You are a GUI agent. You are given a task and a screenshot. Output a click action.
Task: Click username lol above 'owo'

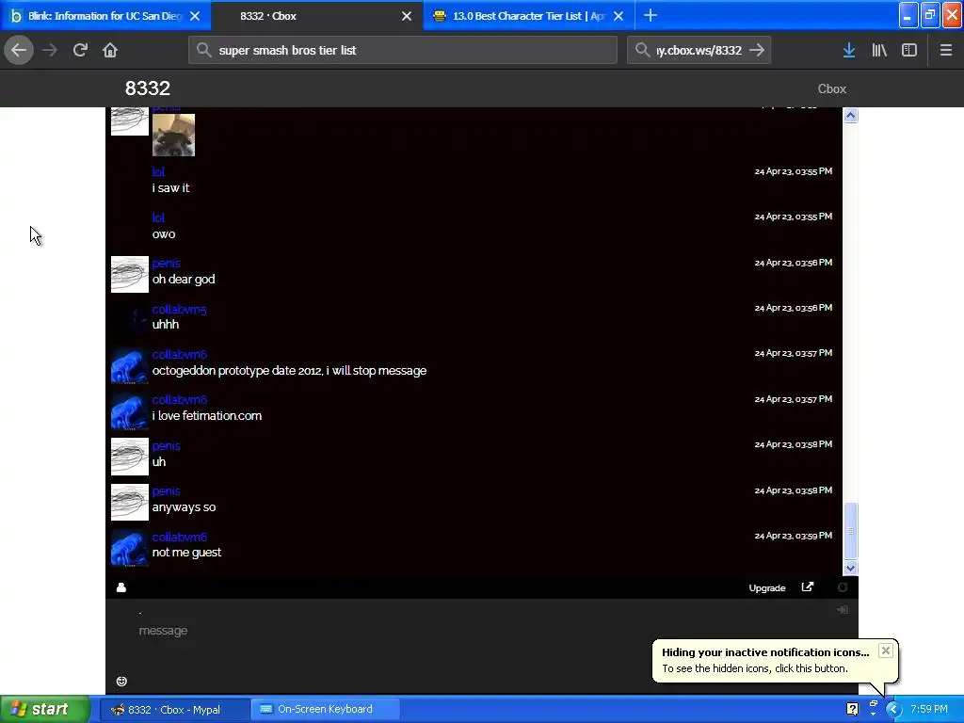click(x=158, y=217)
